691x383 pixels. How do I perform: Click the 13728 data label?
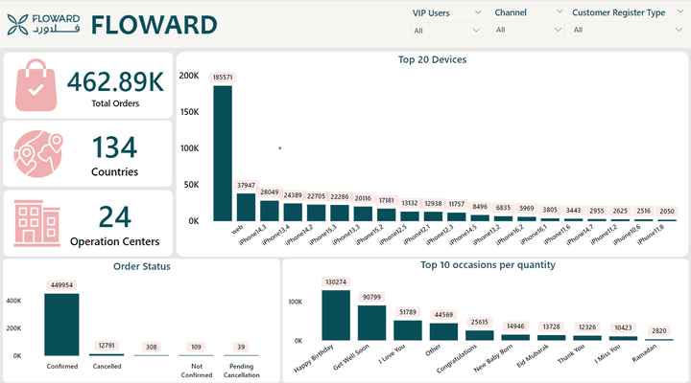(551, 327)
